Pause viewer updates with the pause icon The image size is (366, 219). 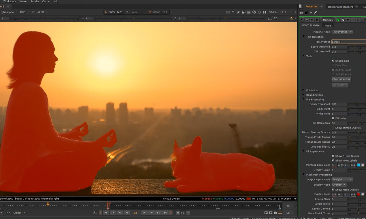coord(265,13)
